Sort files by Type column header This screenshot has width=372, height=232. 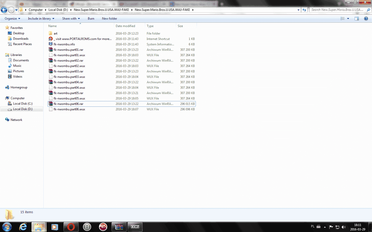160,26
